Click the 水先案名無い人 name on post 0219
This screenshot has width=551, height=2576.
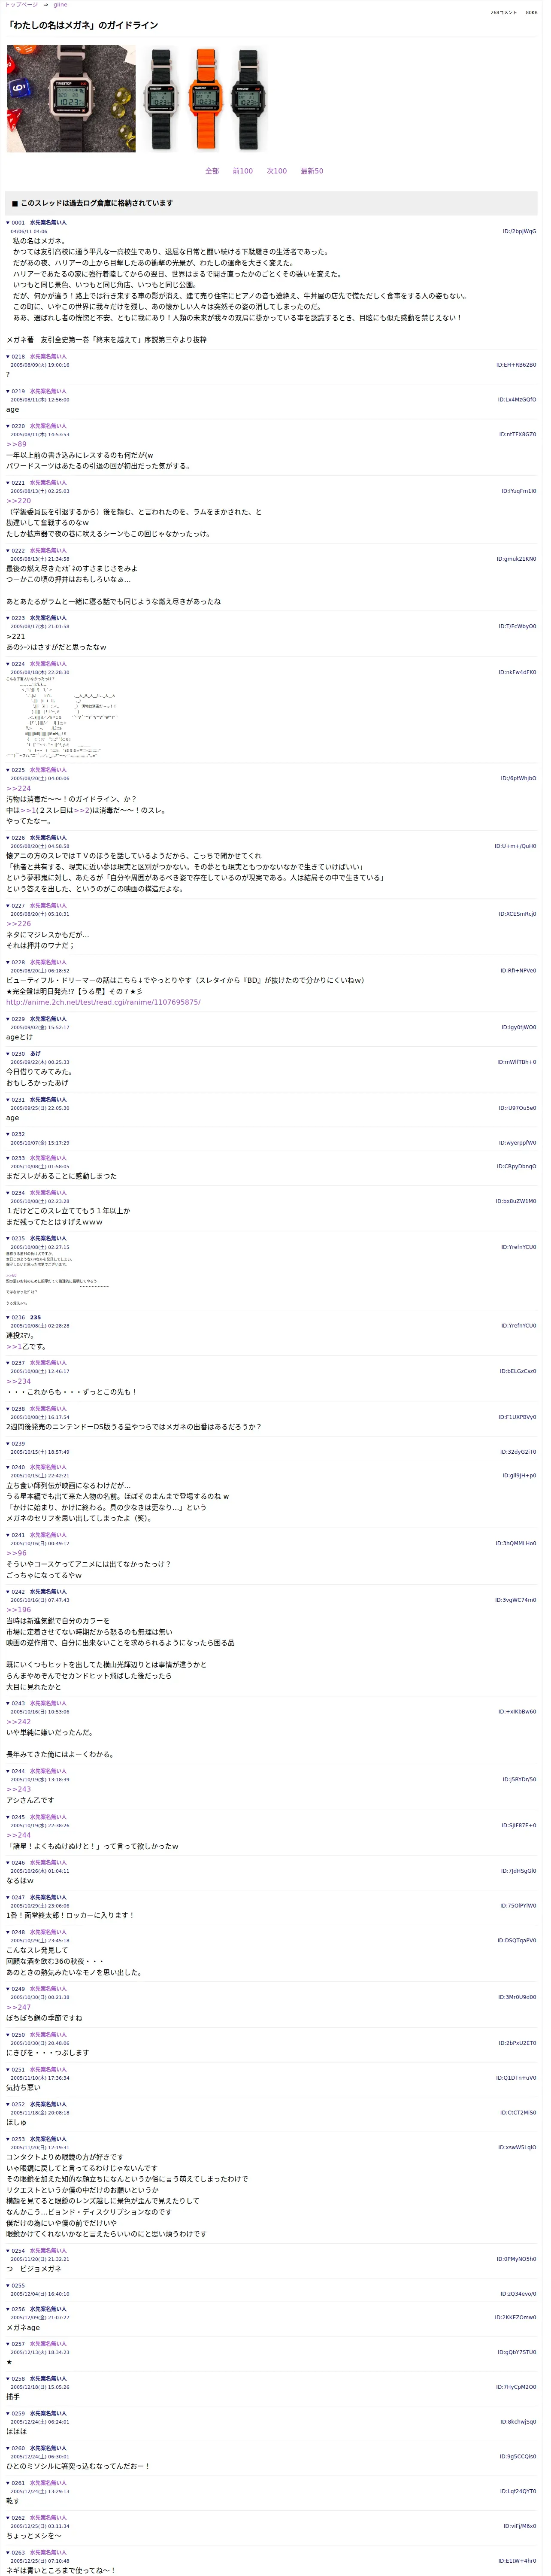coord(48,392)
